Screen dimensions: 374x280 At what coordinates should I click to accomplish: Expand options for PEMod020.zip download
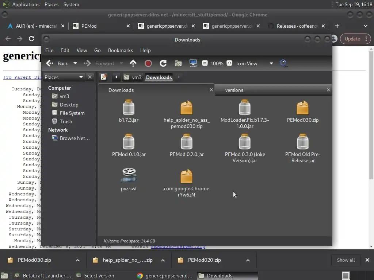click(248, 260)
